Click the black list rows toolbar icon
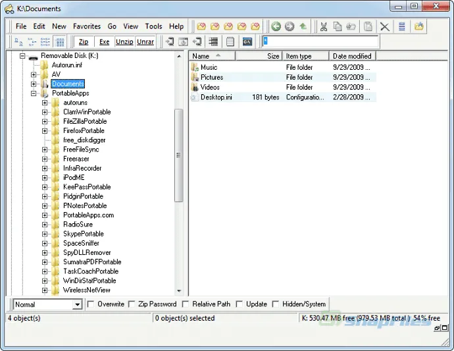Viewport: 454px width, 351px height. pyautogui.click(x=213, y=42)
